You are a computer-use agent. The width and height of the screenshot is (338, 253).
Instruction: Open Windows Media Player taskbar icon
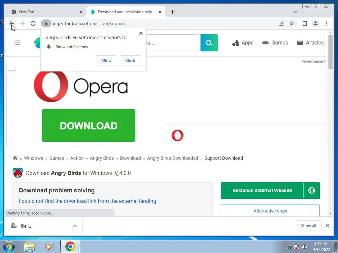tap(50, 247)
